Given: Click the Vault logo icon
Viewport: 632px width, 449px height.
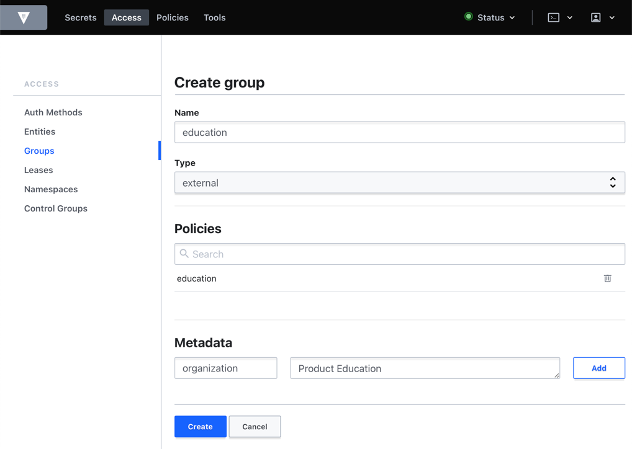Looking at the screenshot, I should tap(24, 17).
